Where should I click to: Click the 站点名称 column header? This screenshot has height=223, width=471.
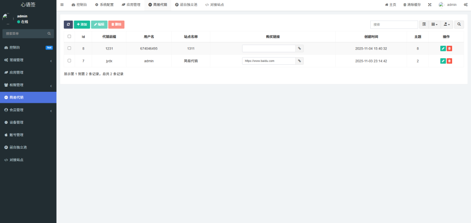(x=191, y=37)
